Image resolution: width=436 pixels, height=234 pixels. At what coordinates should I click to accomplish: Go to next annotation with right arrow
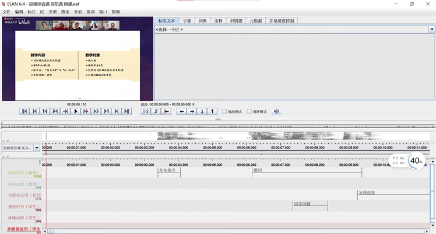pyautogui.click(x=192, y=111)
